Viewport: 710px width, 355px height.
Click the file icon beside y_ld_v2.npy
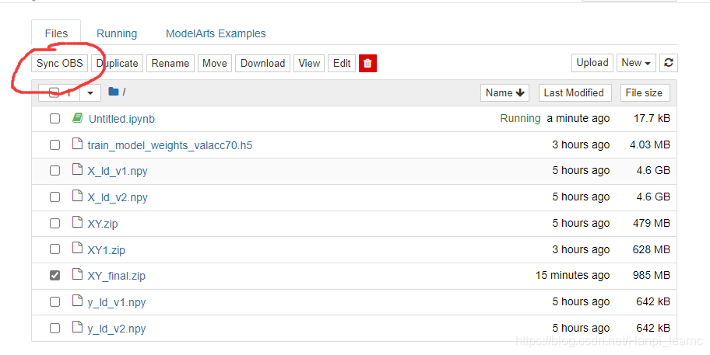pyautogui.click(x=77, y=327)
